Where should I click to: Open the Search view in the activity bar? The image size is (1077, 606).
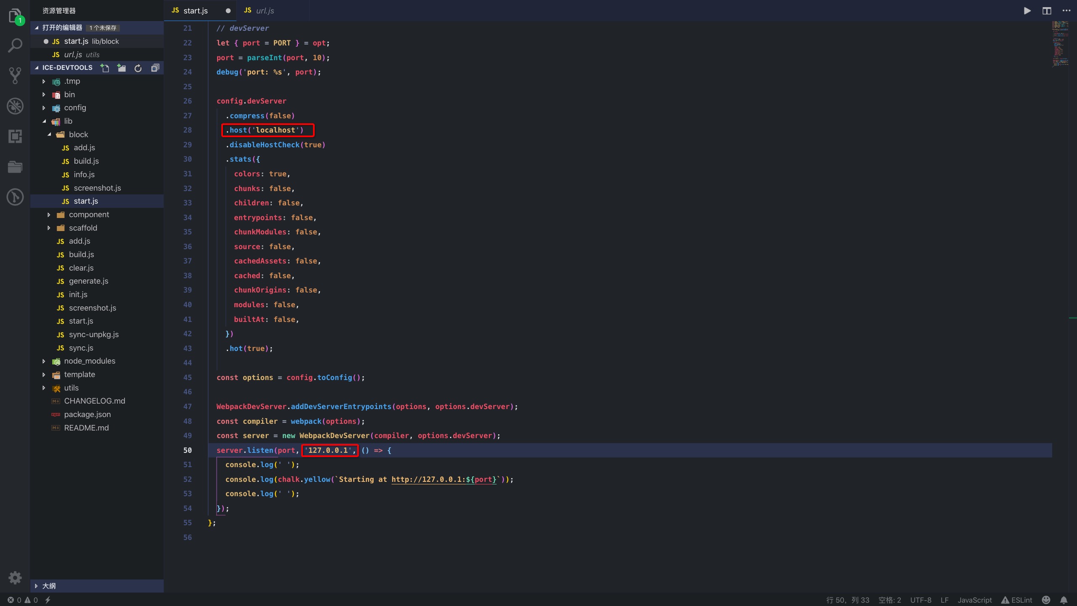click(15, 45)
